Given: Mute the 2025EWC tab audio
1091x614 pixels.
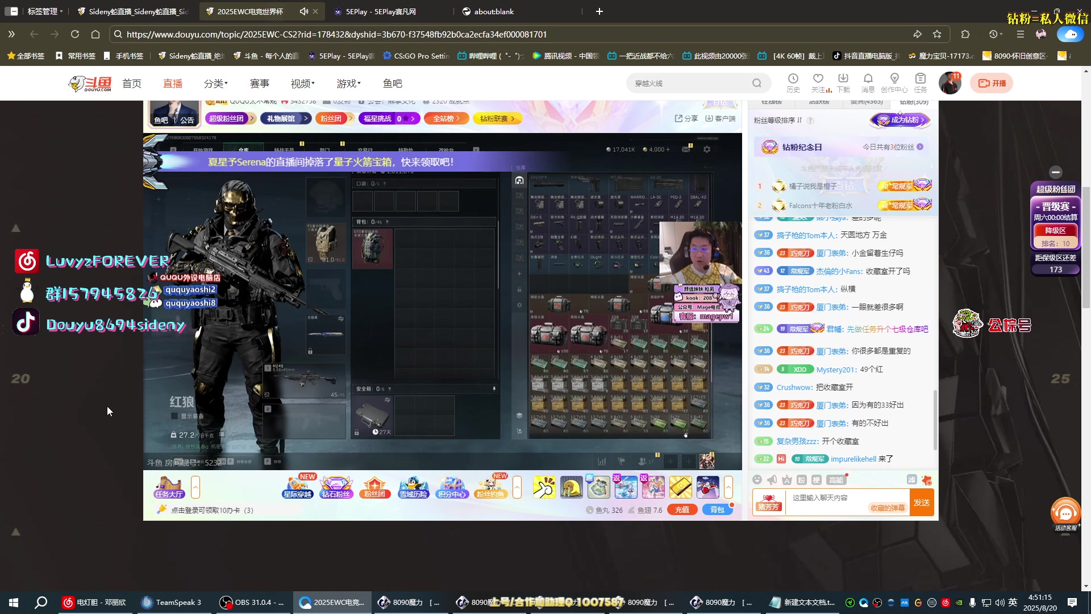Looking at the screenshot, I should coord(304,11).
